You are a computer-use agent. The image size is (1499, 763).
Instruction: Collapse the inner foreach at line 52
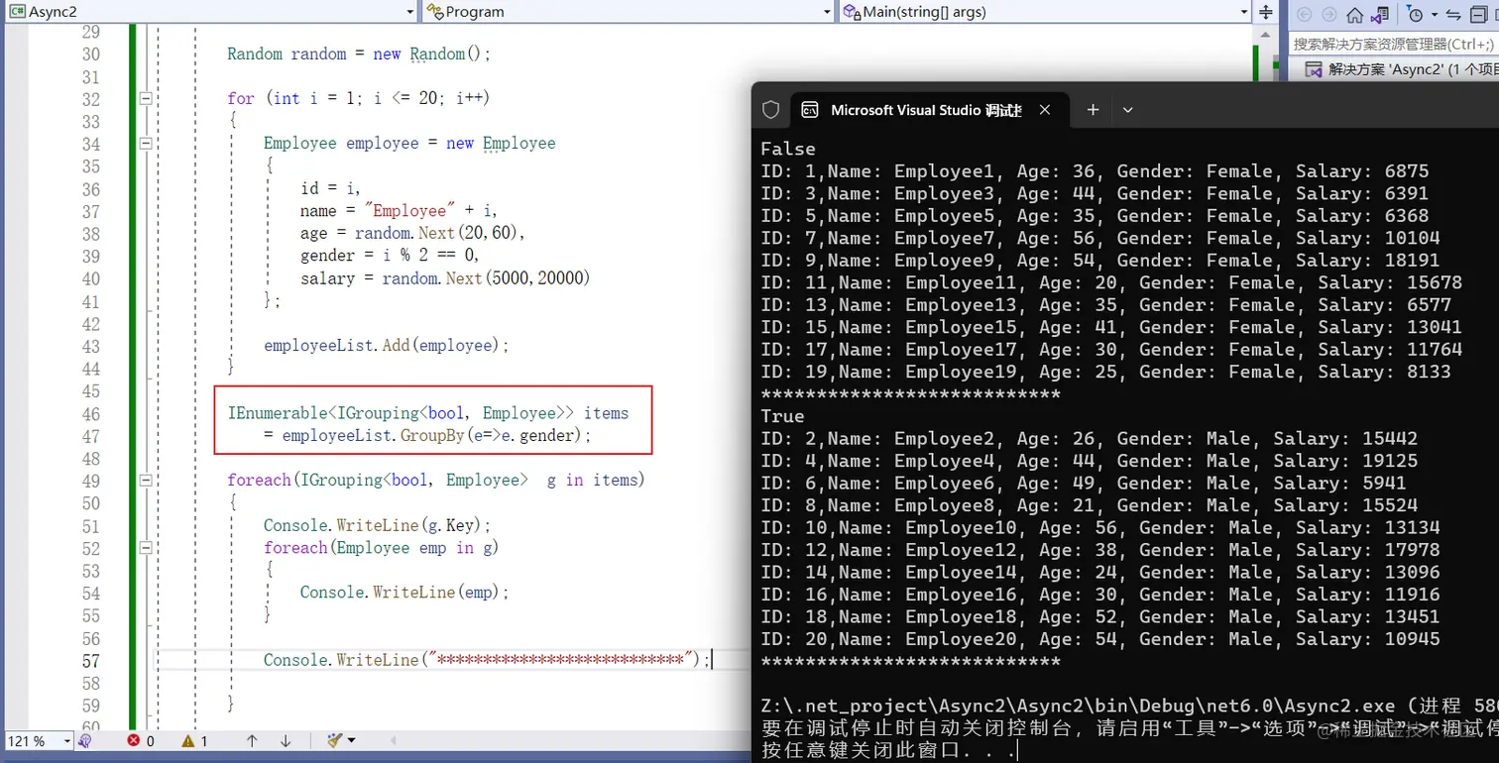pyautogui.click(x=146, y=547)
